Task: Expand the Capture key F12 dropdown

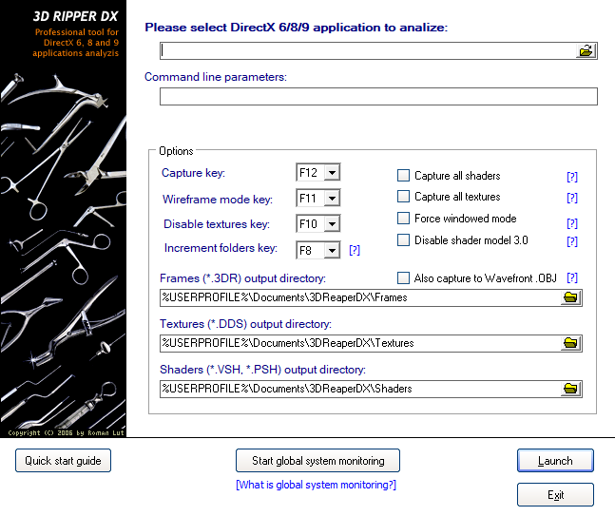Action: tap(331, 173)
